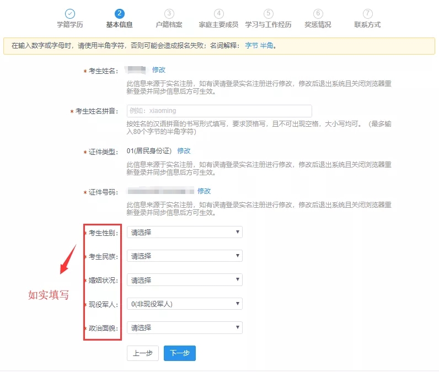Open the 考生性别 dropdown

click(x=184, y=233)
